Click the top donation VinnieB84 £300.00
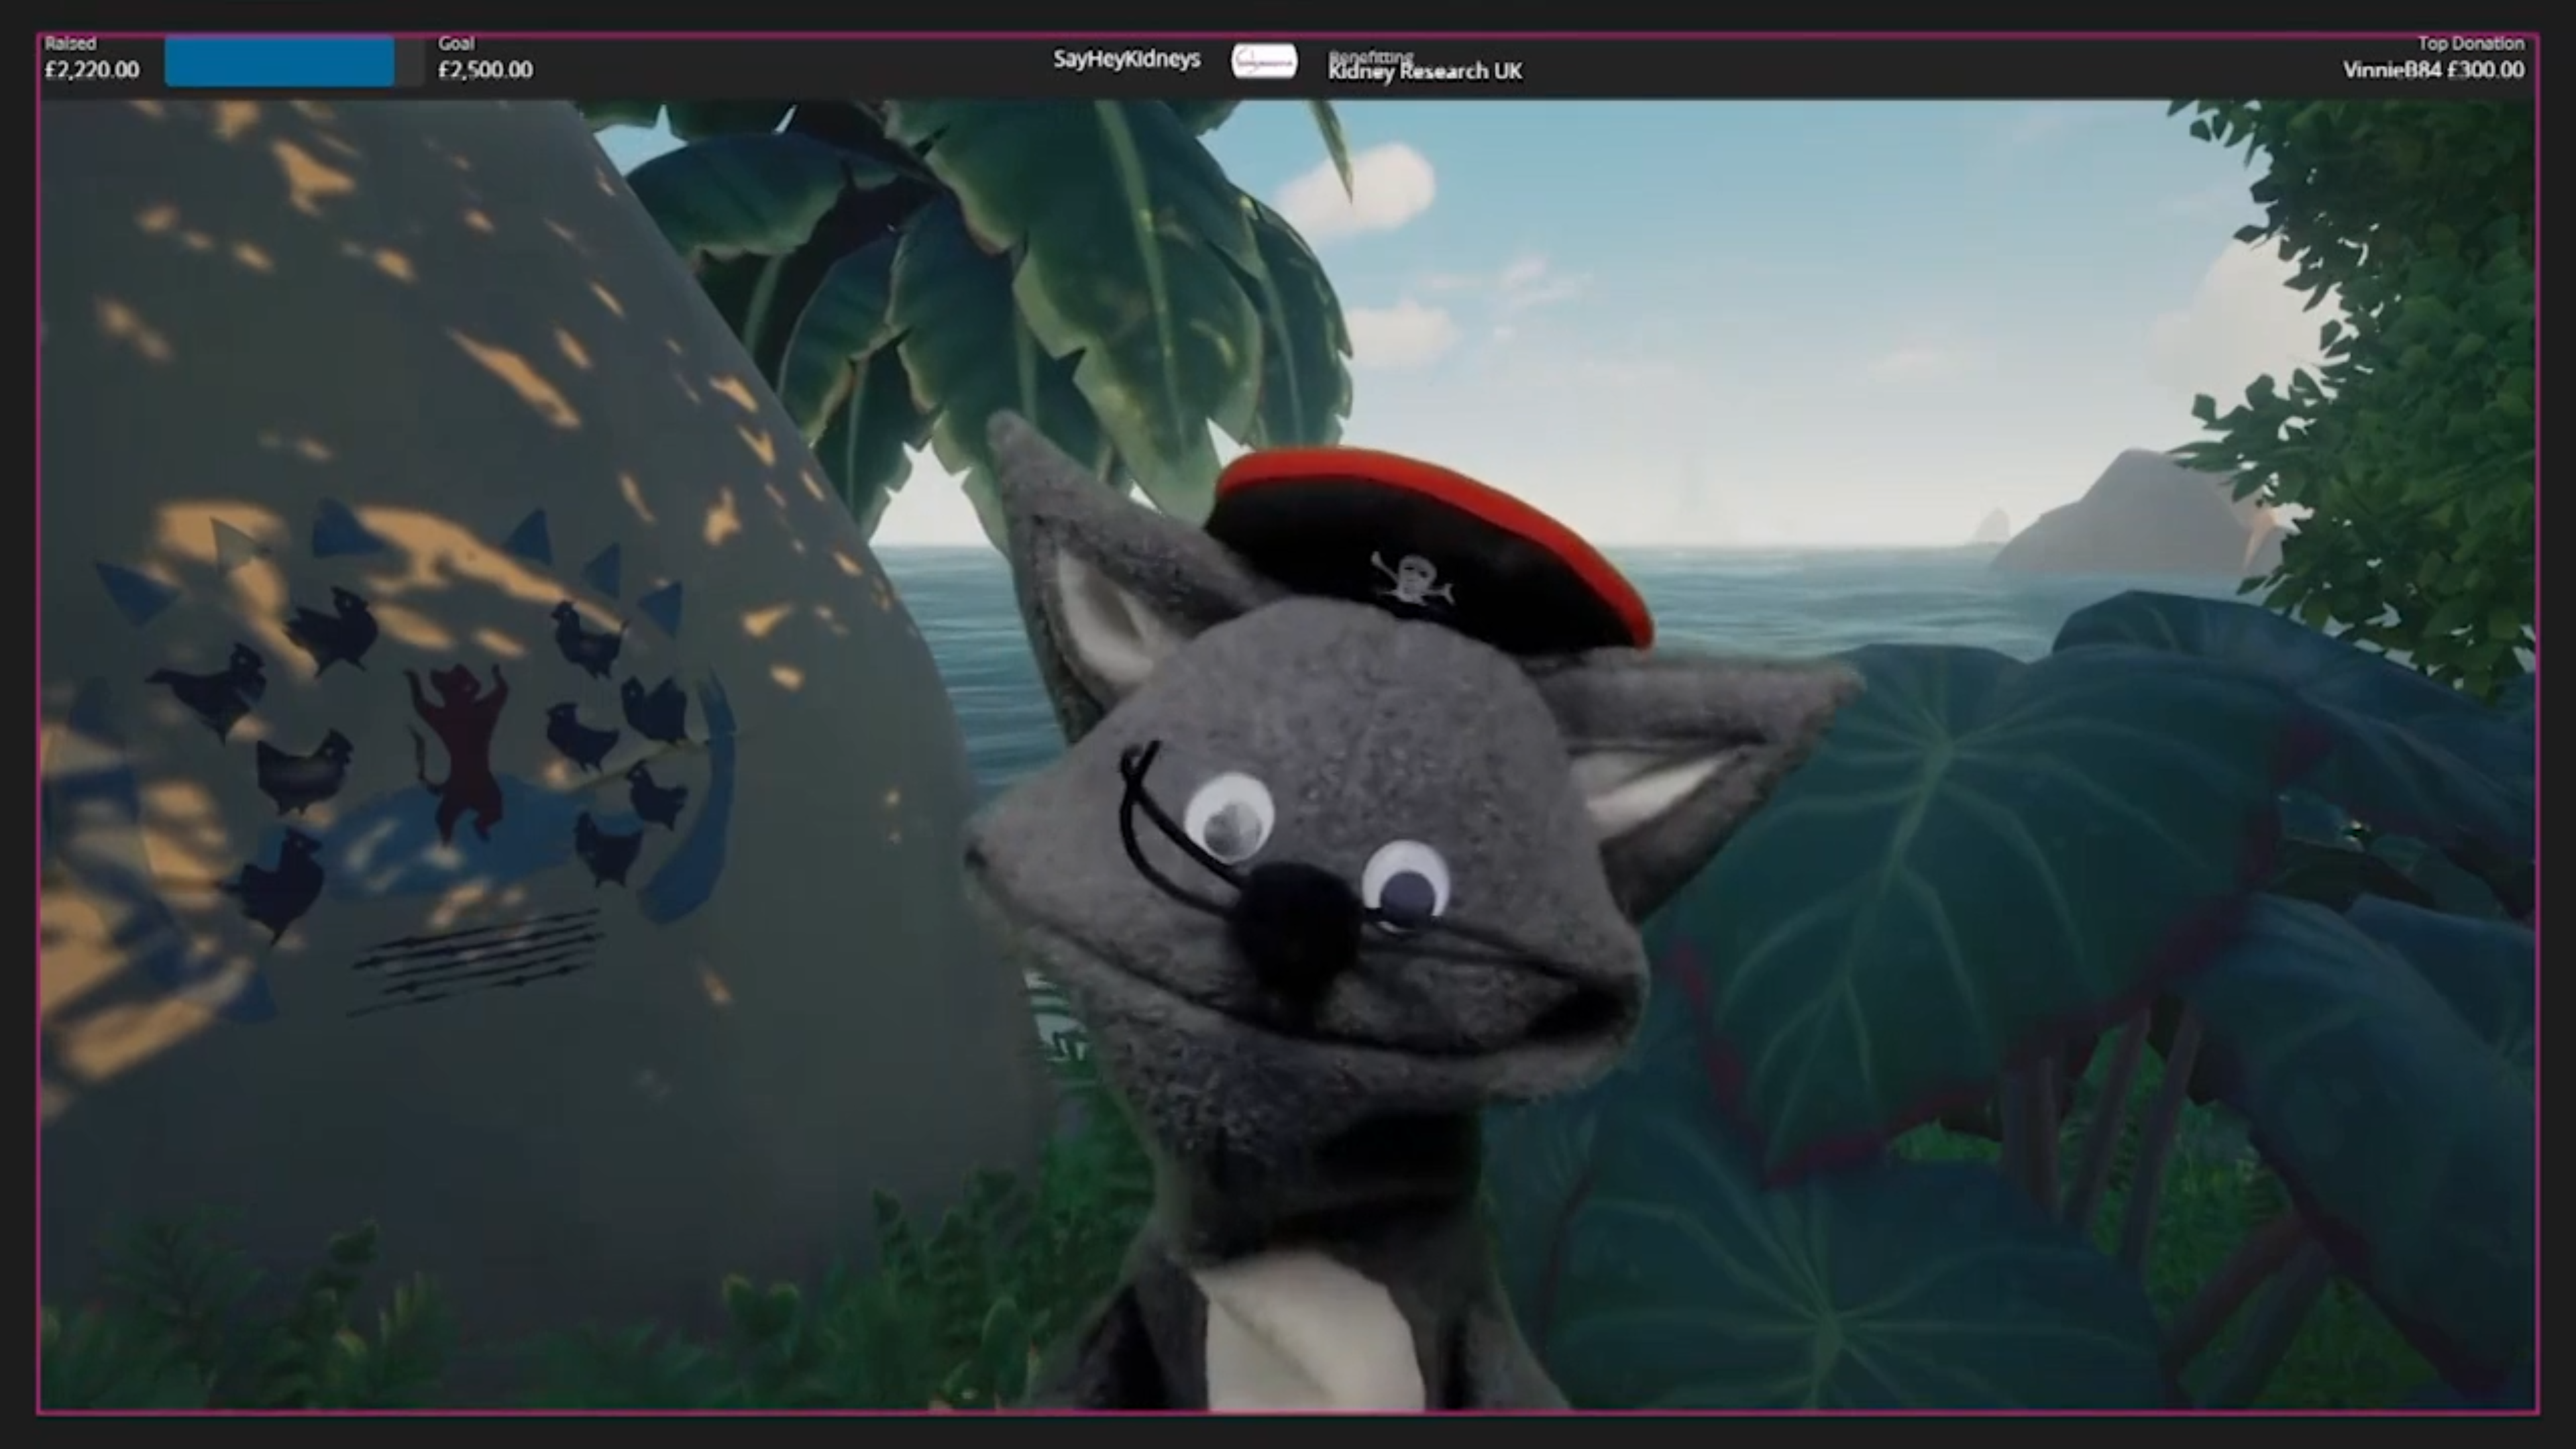Screen dimensions: 2576x1449 pyautogui.click(x=2433, y=70)
